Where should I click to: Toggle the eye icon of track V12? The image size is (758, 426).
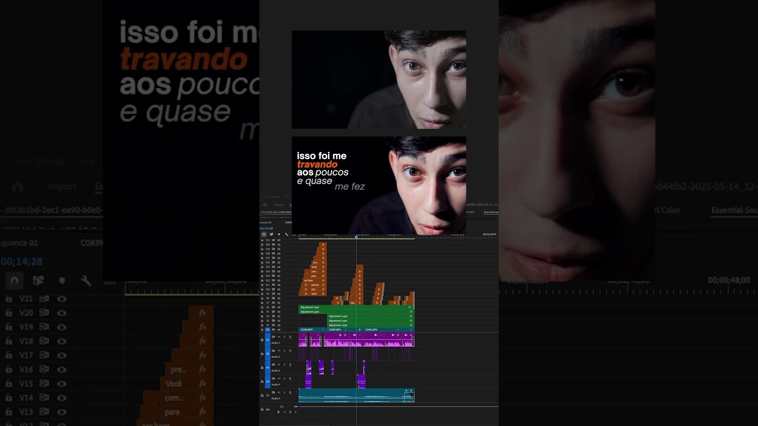click(279, 280)
